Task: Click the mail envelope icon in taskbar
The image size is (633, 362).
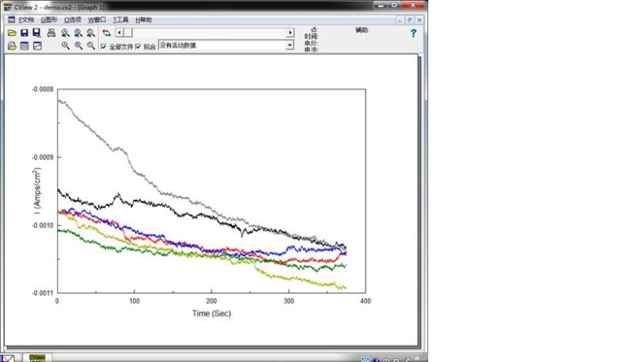Action: pyautogui.click(x=8, y=358)
